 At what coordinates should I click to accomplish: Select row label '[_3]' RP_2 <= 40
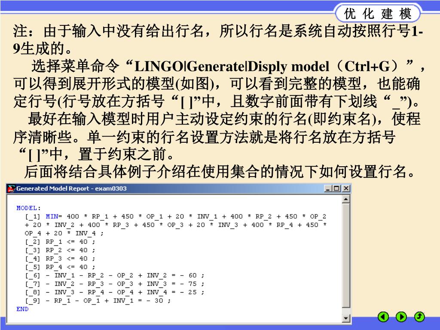[x=60, y=251]
